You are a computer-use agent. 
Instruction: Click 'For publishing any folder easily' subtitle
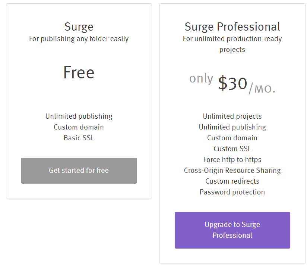(79, 39)
